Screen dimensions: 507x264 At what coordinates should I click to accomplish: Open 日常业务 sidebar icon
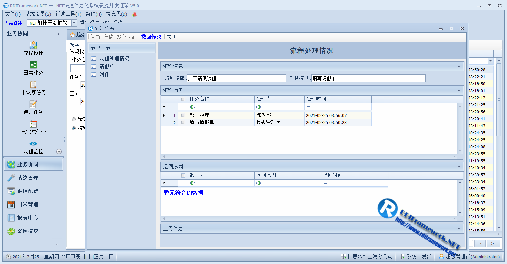pos(33,68)
